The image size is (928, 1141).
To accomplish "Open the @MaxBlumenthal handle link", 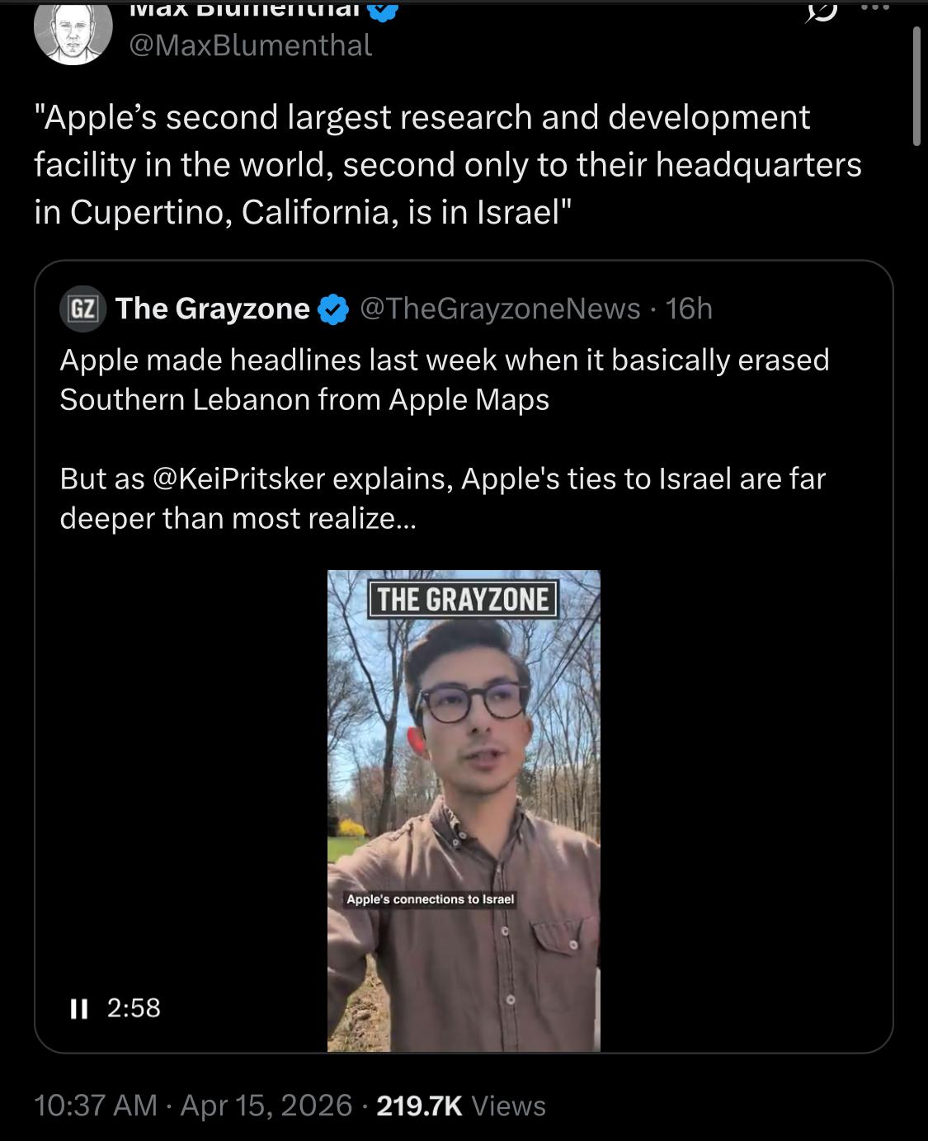I will point(251,45).
